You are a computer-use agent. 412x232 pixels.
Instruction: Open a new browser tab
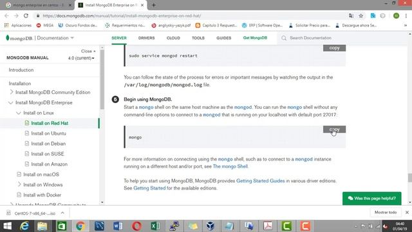[x=154, y=5]
